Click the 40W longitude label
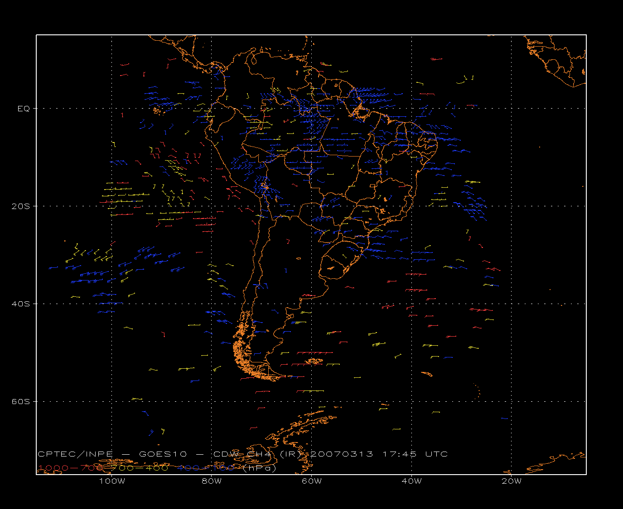623x509 pixels. coord(411,481)
